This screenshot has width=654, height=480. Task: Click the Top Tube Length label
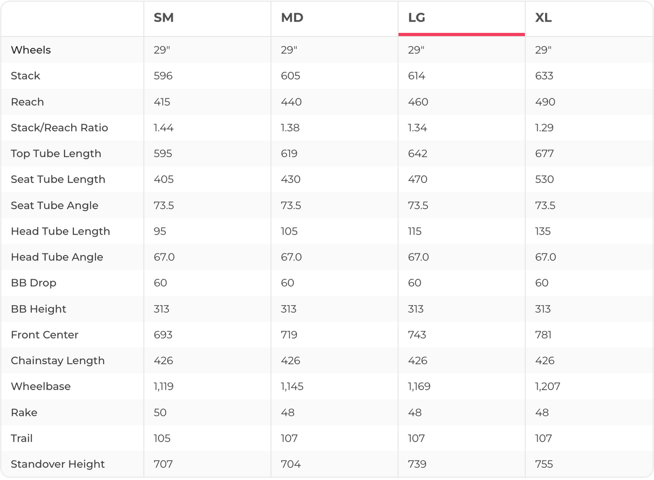coord(56,153)
